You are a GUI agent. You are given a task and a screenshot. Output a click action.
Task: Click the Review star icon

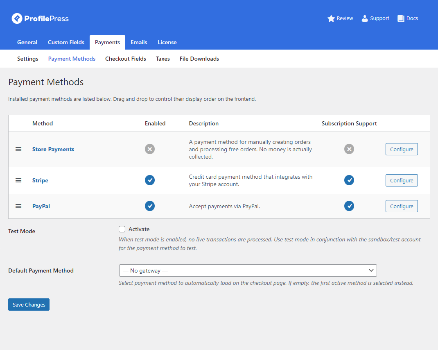tap(331, 18)
